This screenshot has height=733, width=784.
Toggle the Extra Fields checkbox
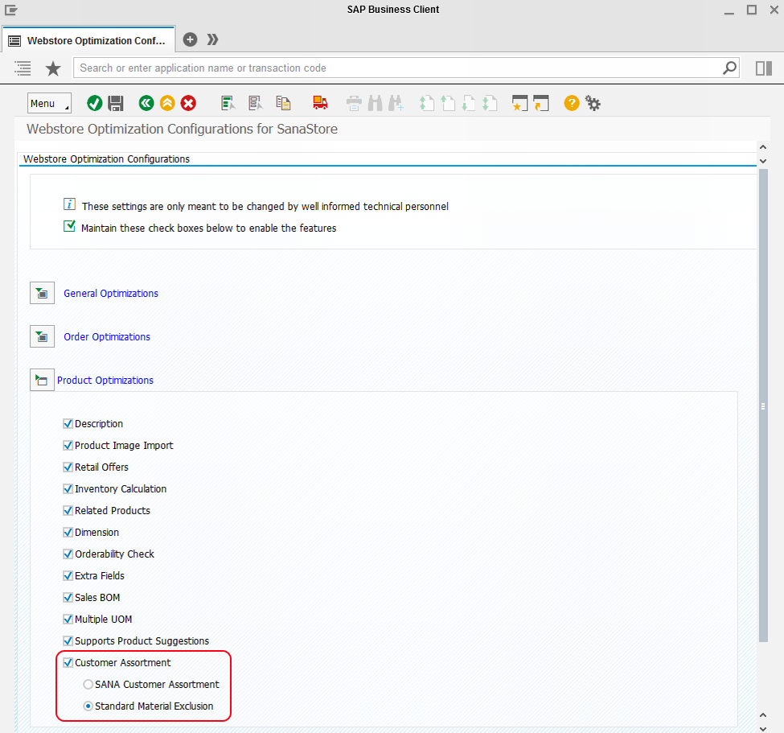click(x=68, y=576)
